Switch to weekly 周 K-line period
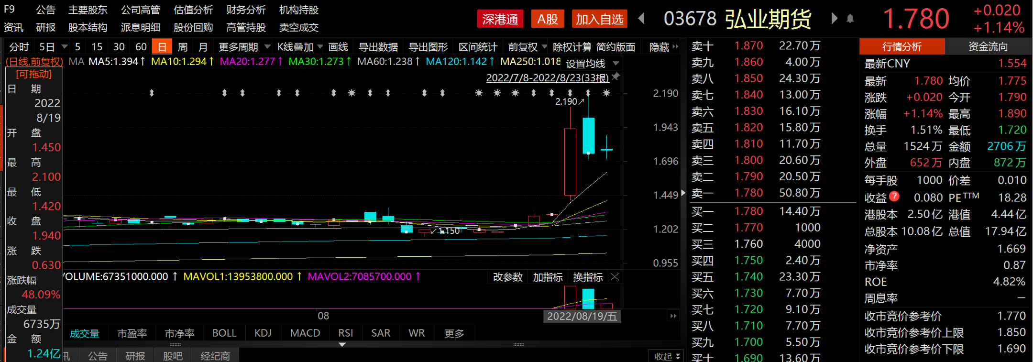Image resolution: width=1033 pixels, height=362 pixels. click(182, 47)
